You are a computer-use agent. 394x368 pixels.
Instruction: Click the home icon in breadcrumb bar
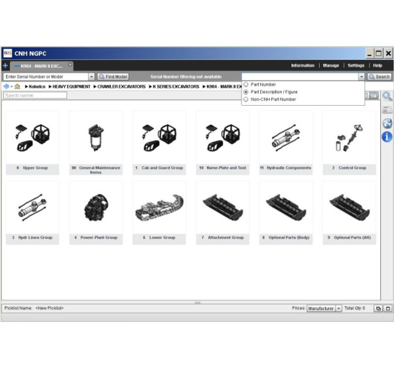[17, 87]
